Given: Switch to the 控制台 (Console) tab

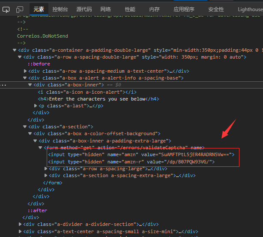Looking at the screenshot, I should (60, 9).
